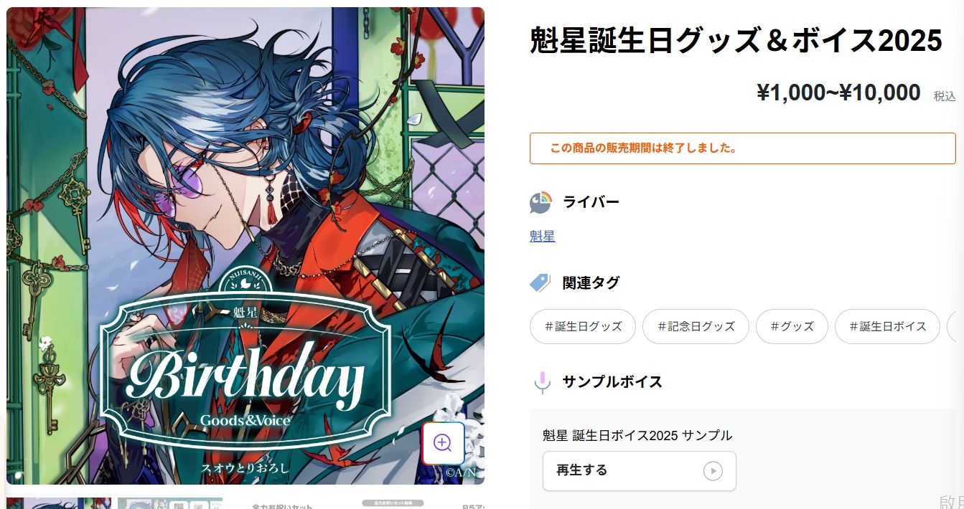Click the rainbow speech bubble ライバー icon
964x509 pixels.
[541, 202]
